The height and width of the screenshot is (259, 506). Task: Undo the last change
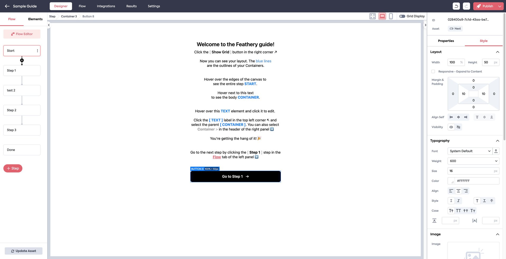(456, 6)
